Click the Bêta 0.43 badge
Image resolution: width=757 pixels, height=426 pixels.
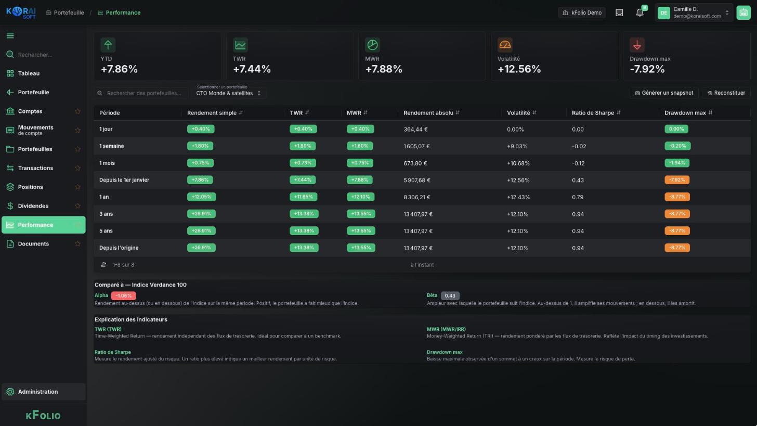450,295
